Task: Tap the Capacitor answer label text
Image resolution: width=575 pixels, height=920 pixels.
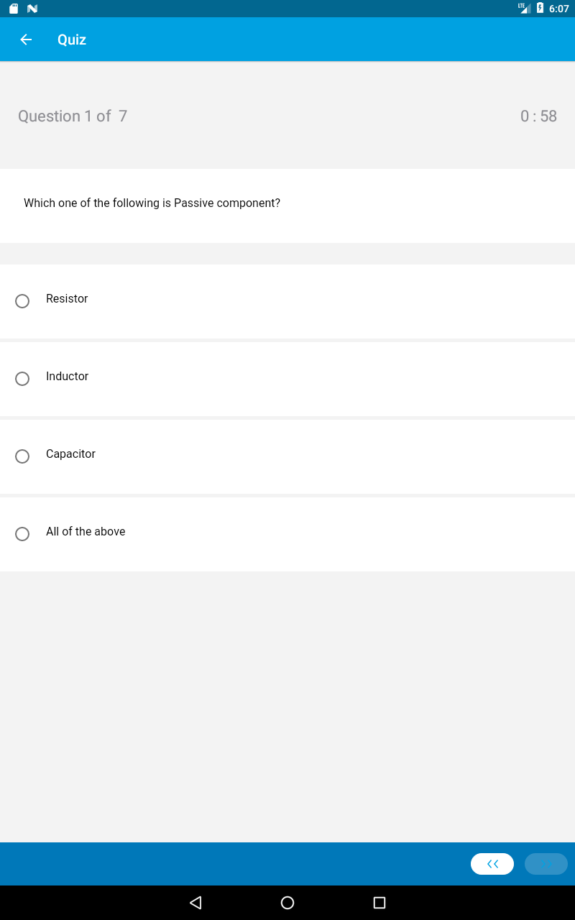Action: 70,454
